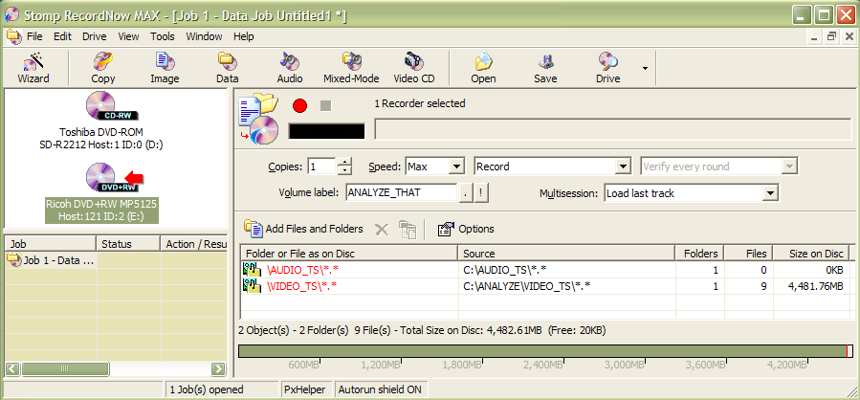The width and height of the screenshot is (860, 400).
Task: Click the dot button beside volume label
Action: click(x=466, y=193)
